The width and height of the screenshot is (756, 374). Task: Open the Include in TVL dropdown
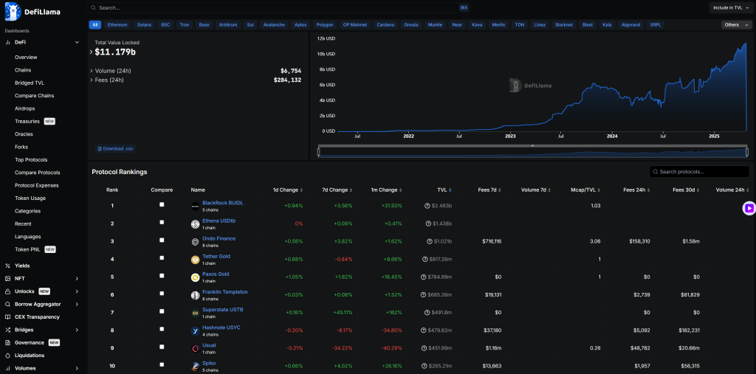pyautogui.click(x=731, y=7)
